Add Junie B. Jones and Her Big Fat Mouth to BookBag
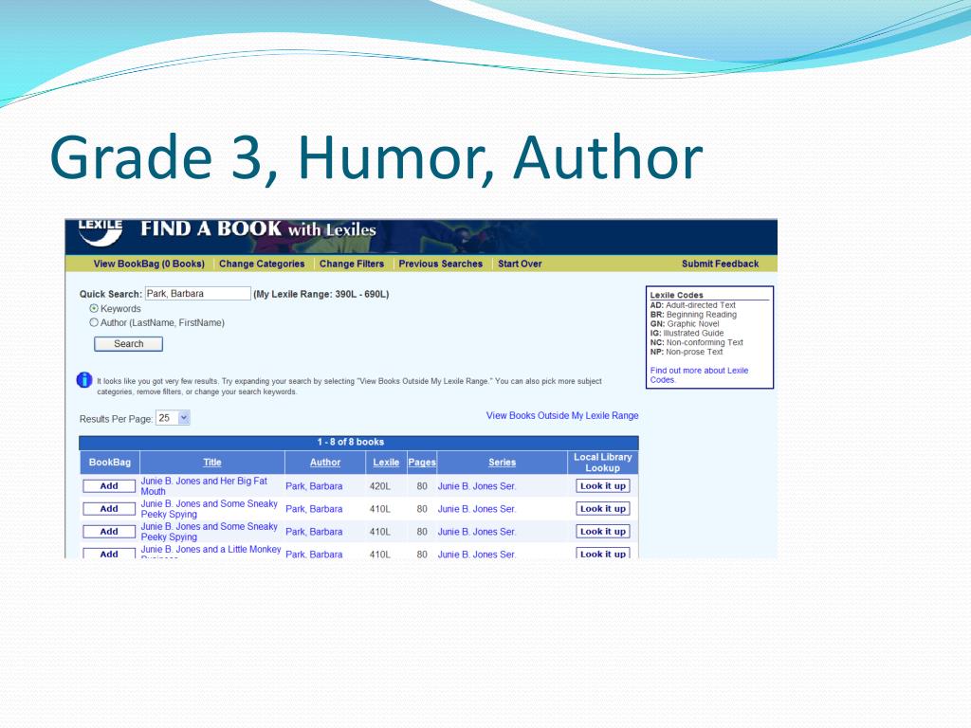 pyautogui.click(x=109, y=486)
